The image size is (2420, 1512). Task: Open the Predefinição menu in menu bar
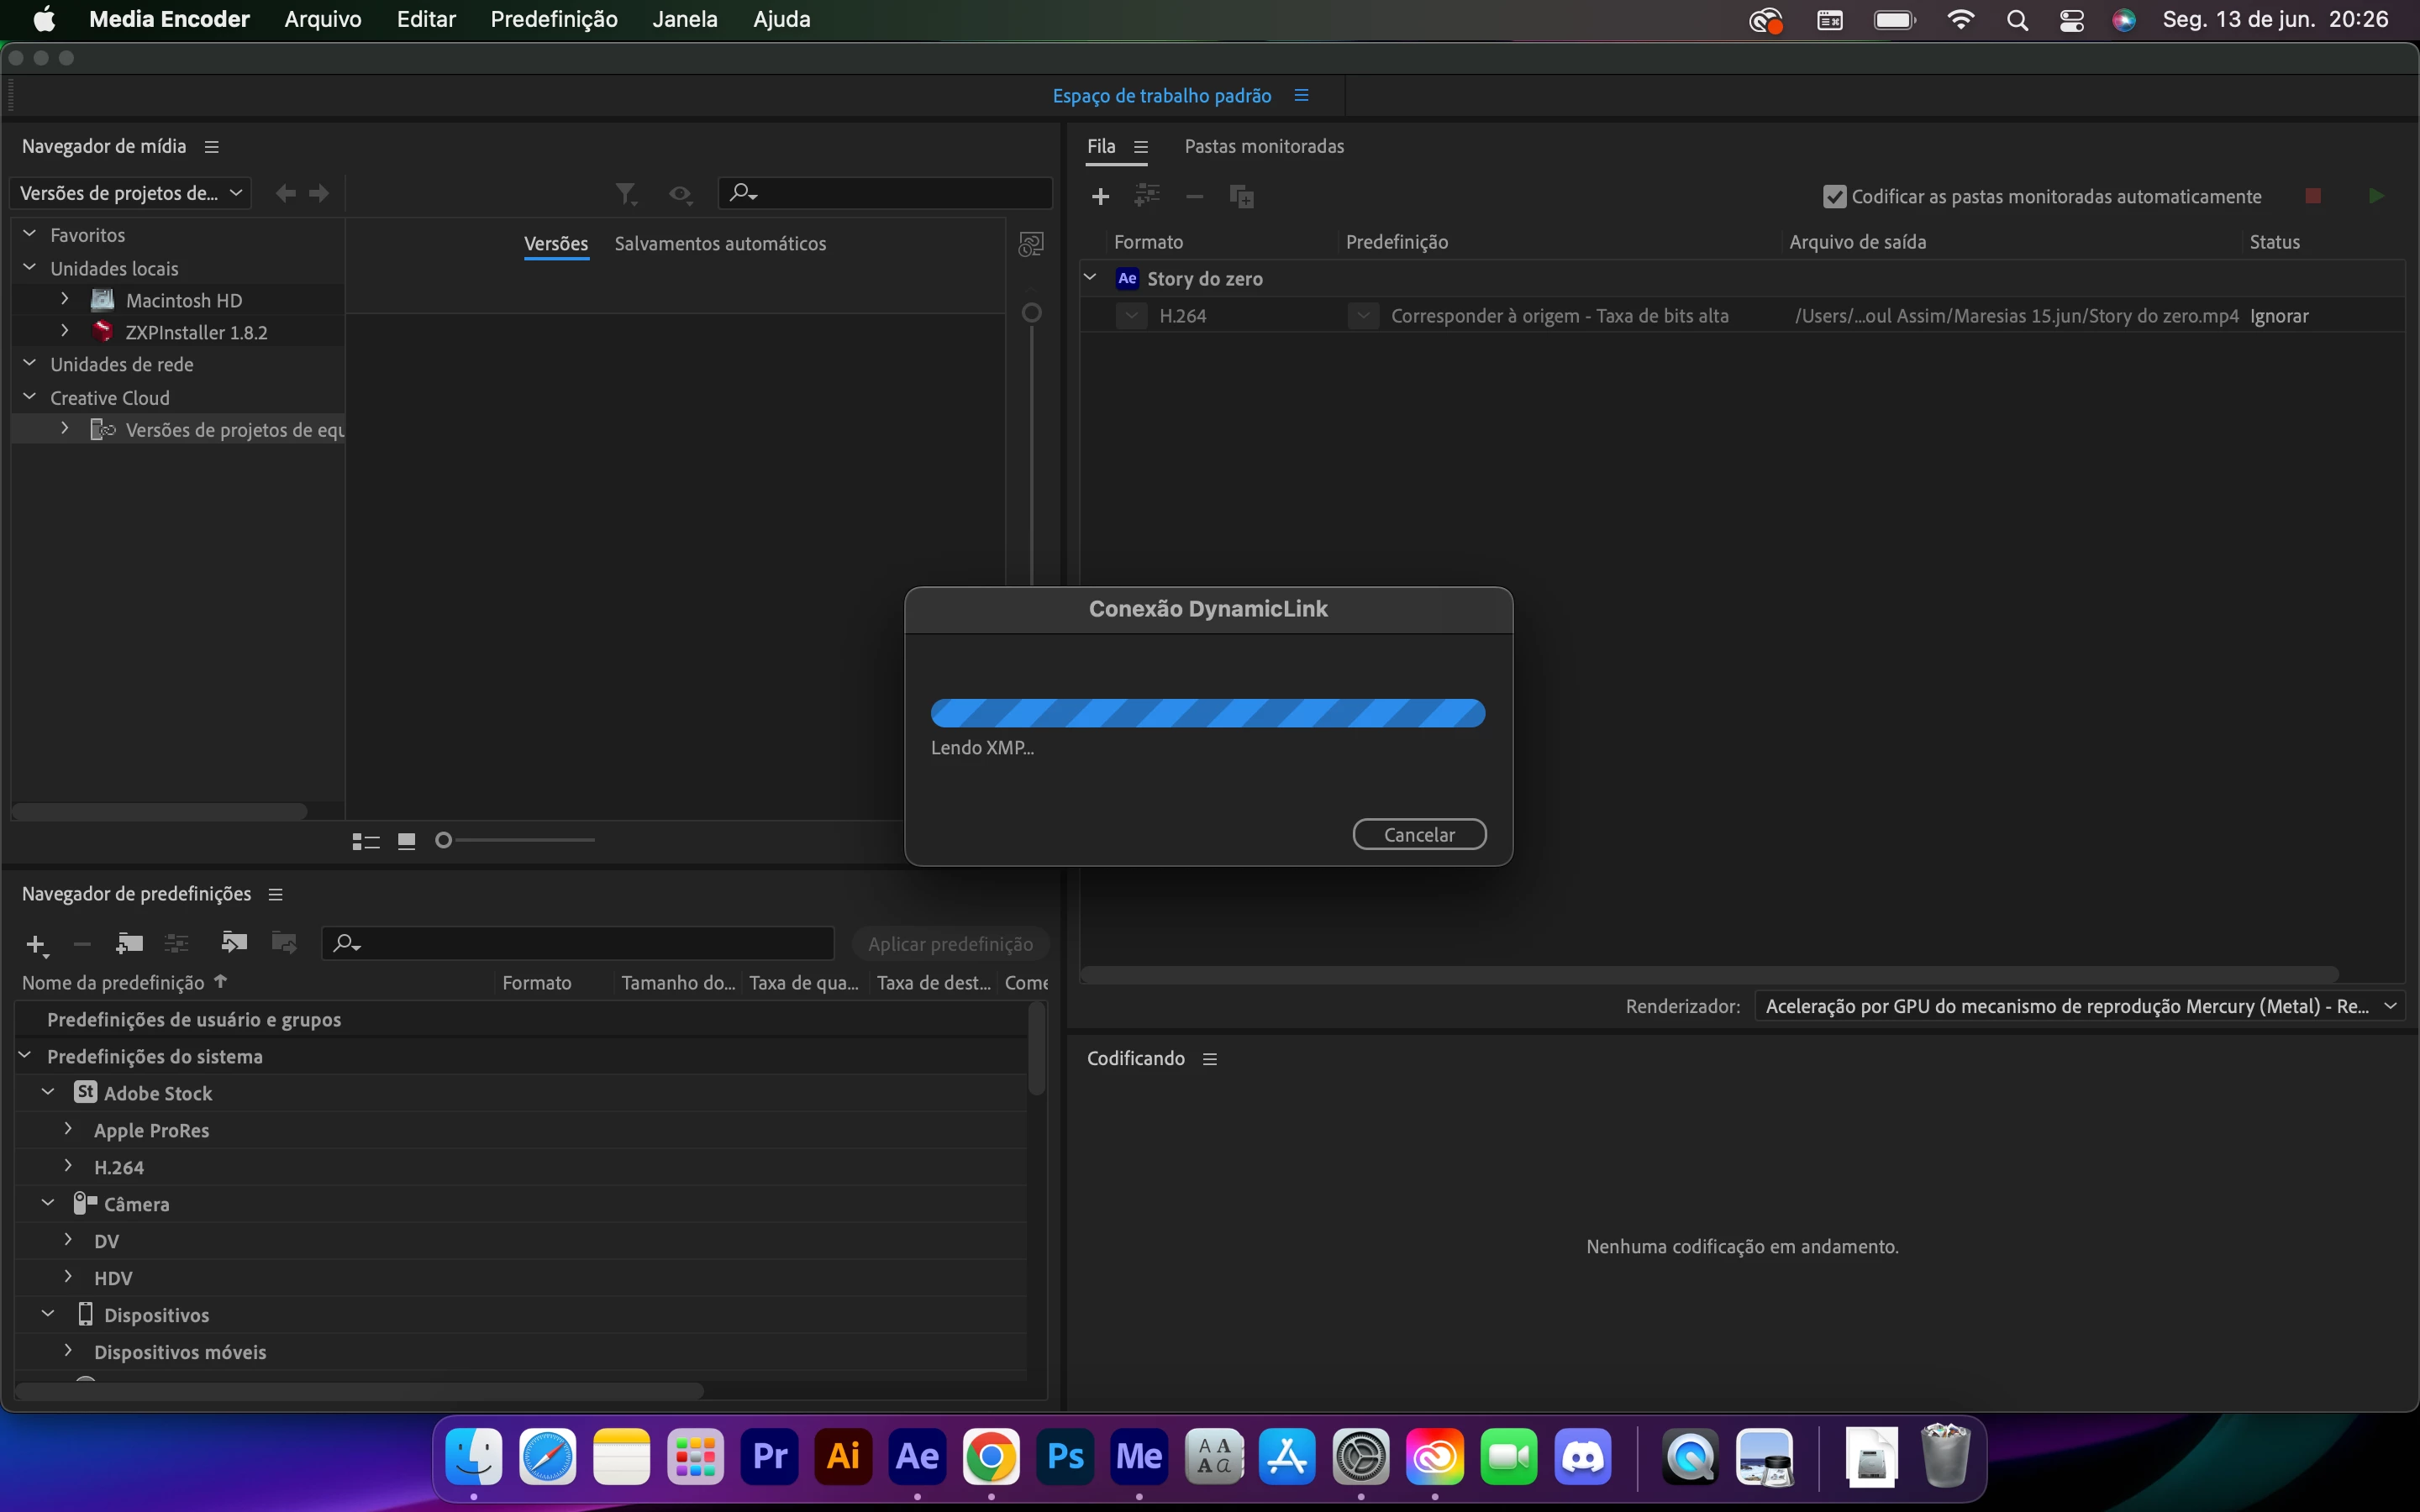click(554, 19)
